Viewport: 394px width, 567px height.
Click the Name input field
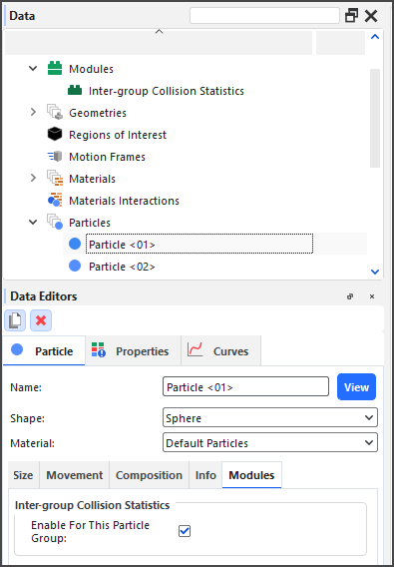pos(245,386)
